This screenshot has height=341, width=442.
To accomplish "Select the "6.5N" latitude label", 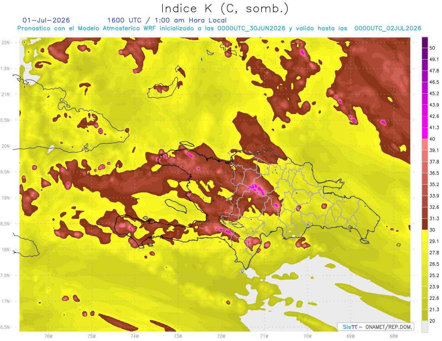I will tap(6, 327).
